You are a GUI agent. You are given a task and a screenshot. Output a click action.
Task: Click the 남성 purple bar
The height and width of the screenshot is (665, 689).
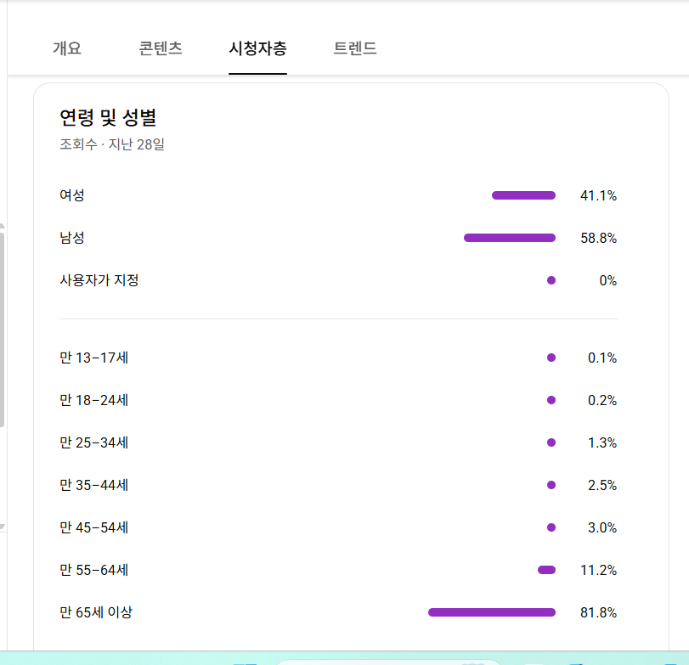[x=510, y=238]
